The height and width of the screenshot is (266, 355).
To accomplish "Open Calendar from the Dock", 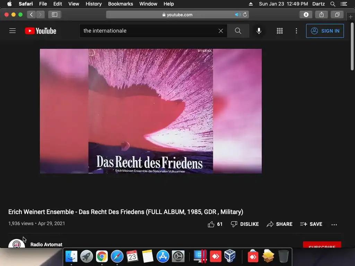I will pyautogui.click(x=132, y=256).
